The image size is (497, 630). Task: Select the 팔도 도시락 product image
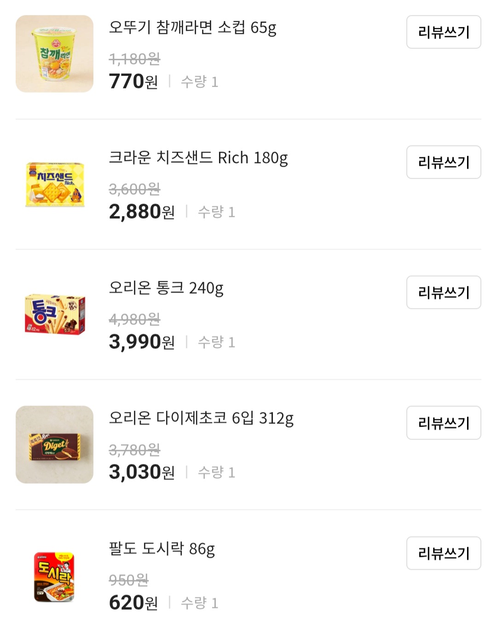tap(54, 576)
